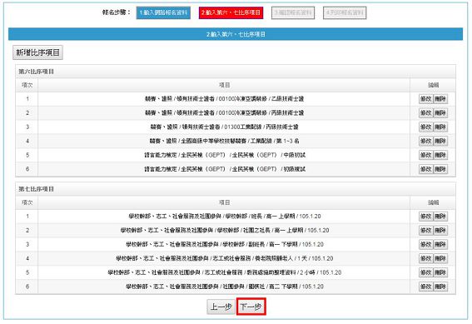Click 刪除 for 副班長 高一下學期 row
Screen dimensions: 472x324
[440, 245]
